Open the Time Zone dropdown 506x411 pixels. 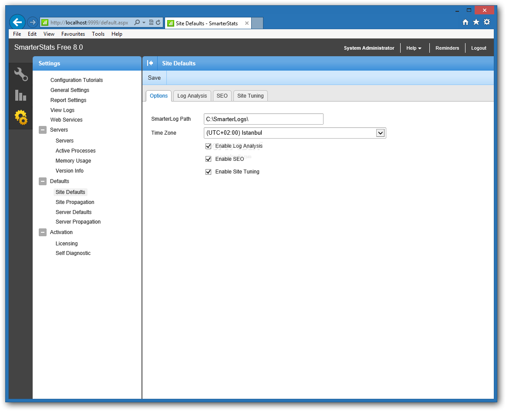click(x=295, y=133)
